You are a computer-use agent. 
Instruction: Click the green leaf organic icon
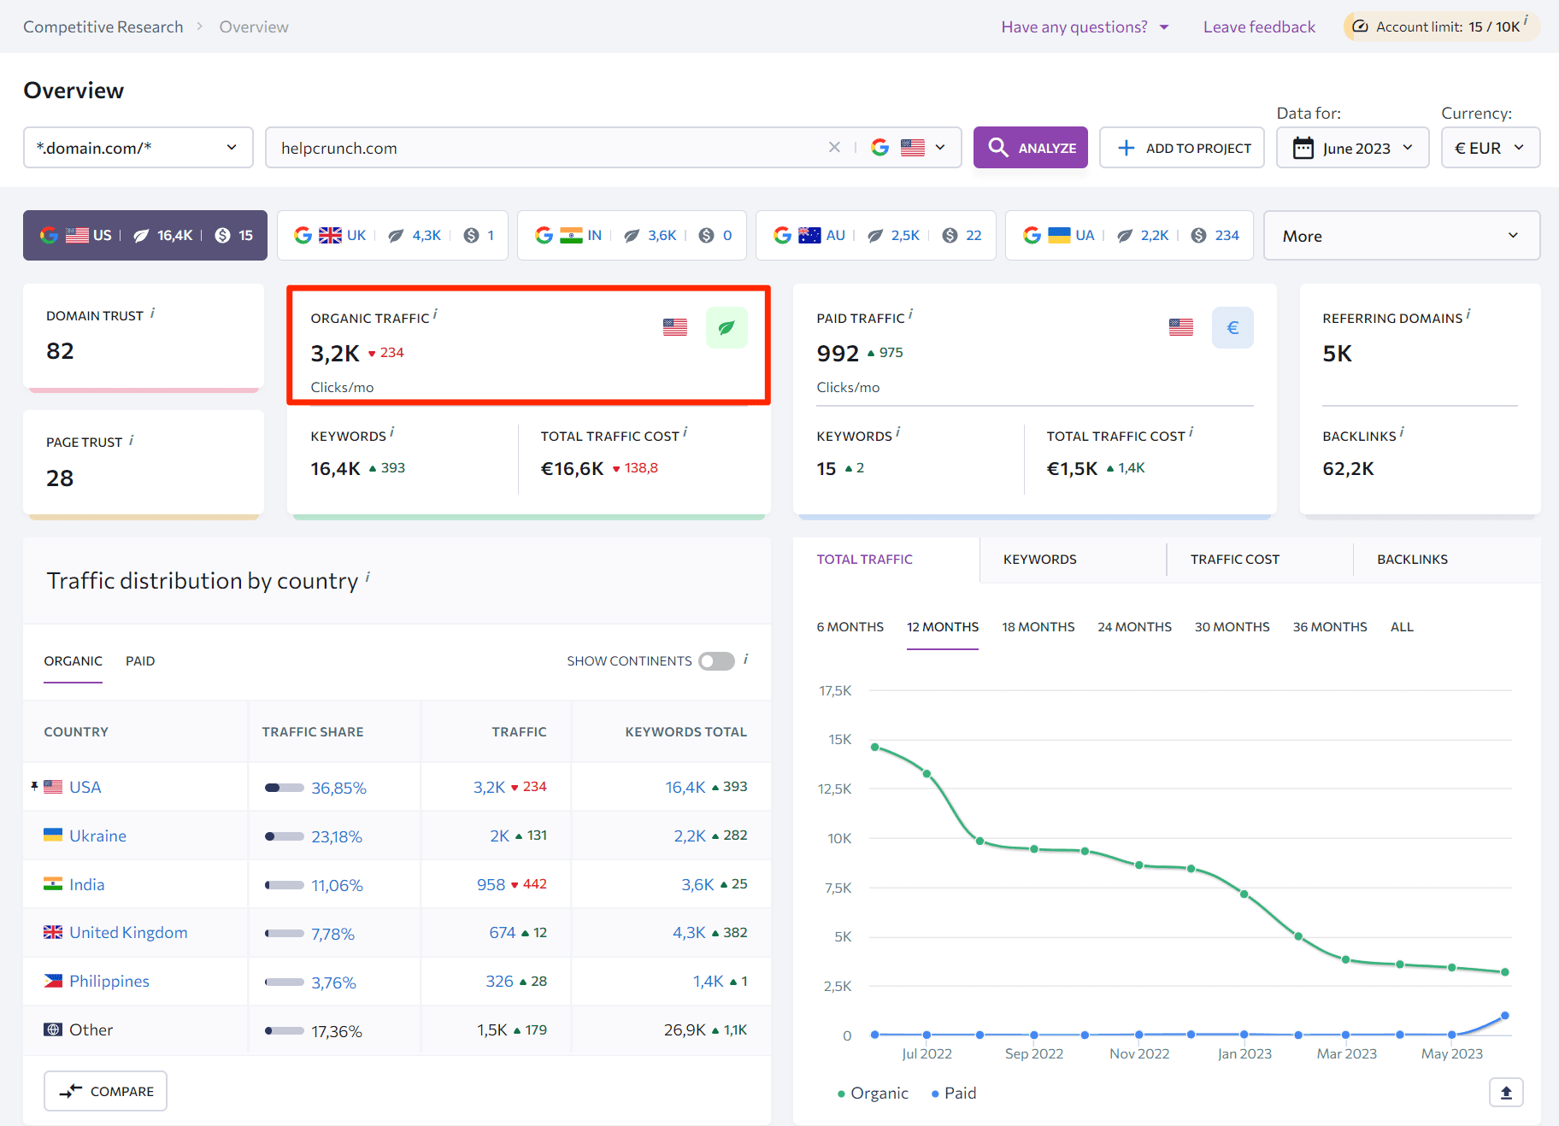coord(727,327)
